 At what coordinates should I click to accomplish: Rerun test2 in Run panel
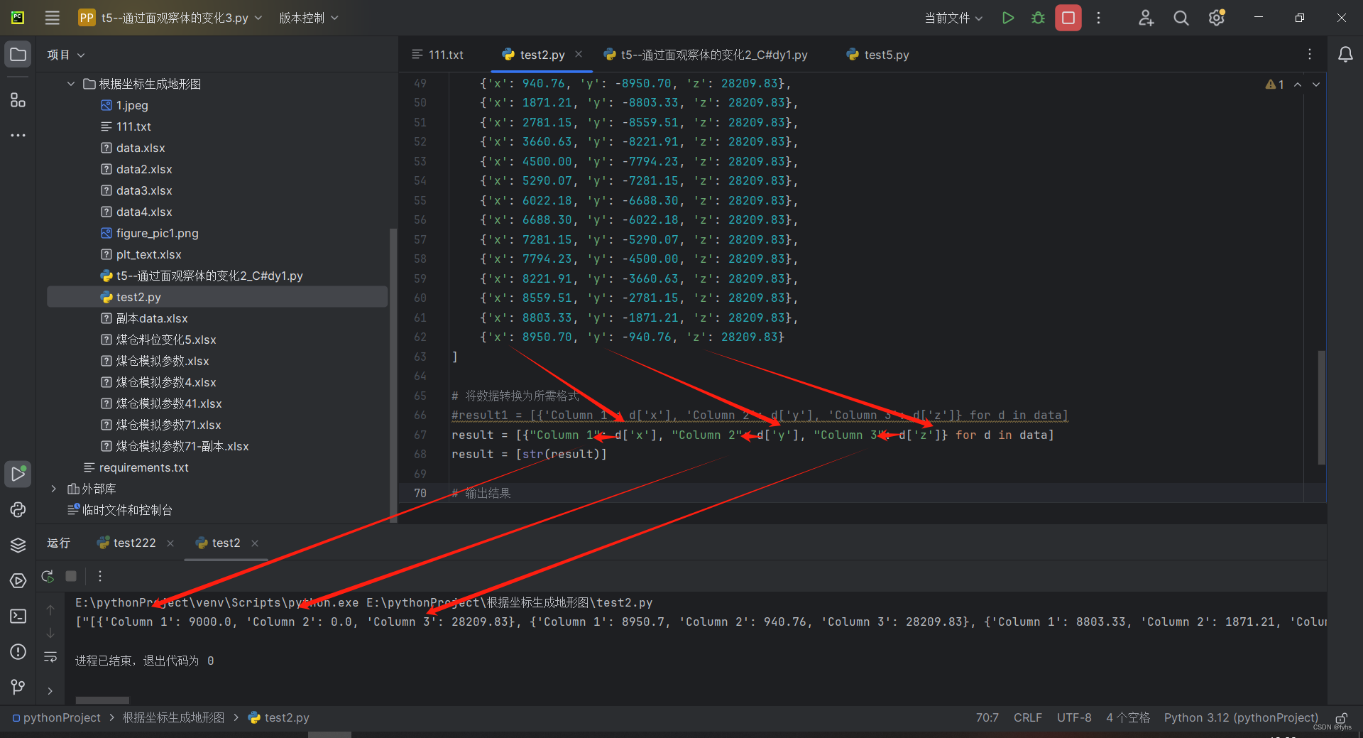point(48,576)
